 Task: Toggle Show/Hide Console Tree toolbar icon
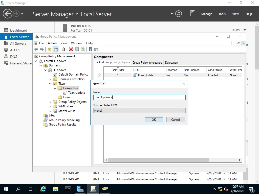click(x=55, y=50)
